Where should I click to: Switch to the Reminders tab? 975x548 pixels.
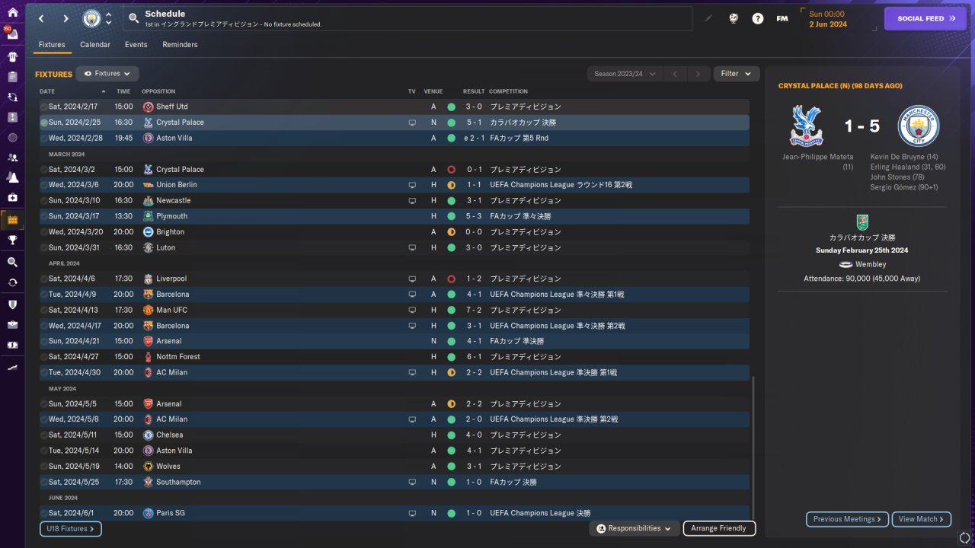coord(180,45)
